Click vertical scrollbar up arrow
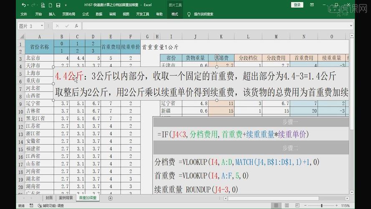Viewport: 371px width, 209px height. 352,36
